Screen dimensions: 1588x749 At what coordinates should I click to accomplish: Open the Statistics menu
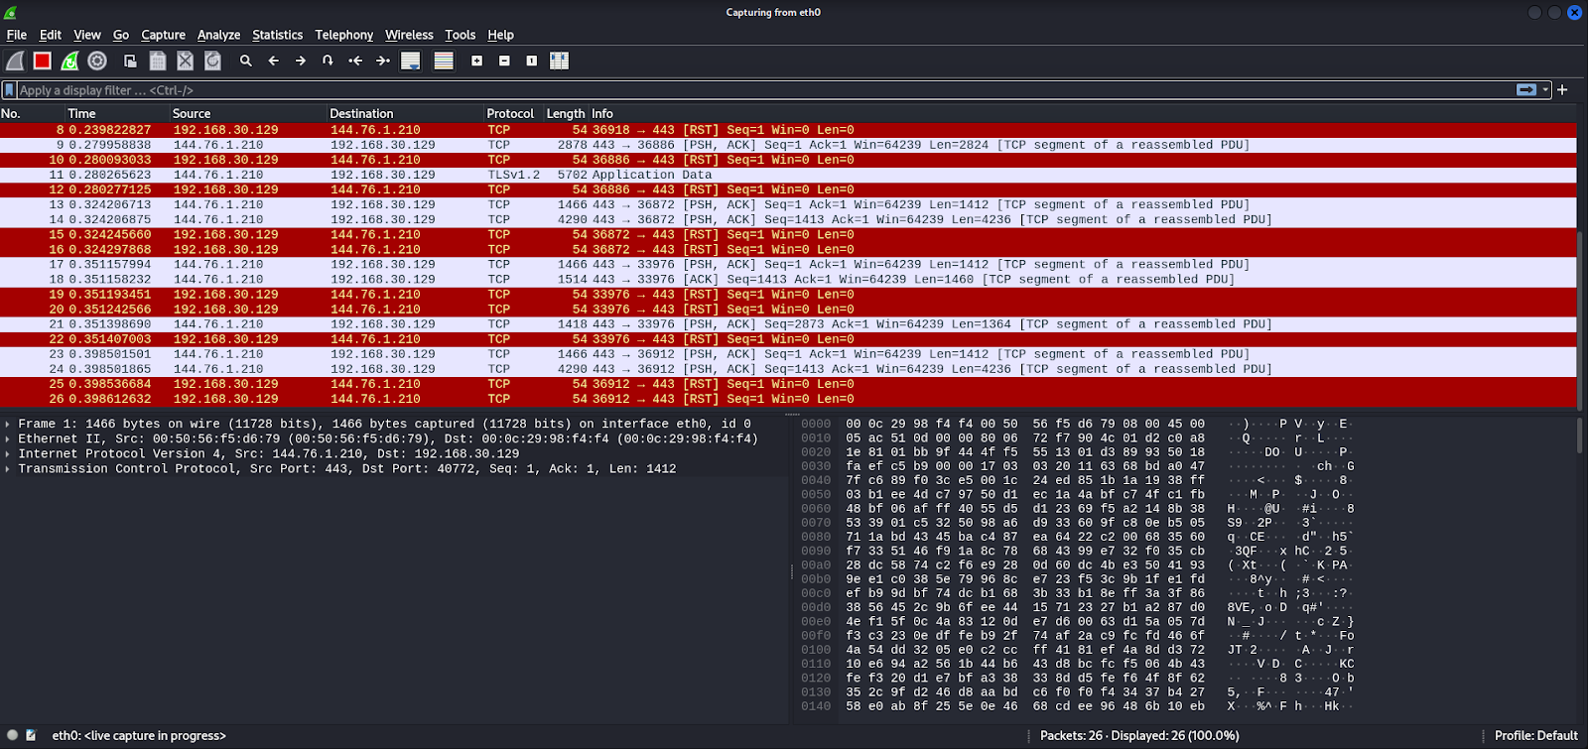pyautogui.click(x=277, y=35)
